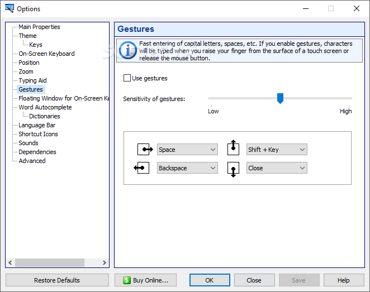
Task: Select Position in the tree
Action: click(29, 63)
